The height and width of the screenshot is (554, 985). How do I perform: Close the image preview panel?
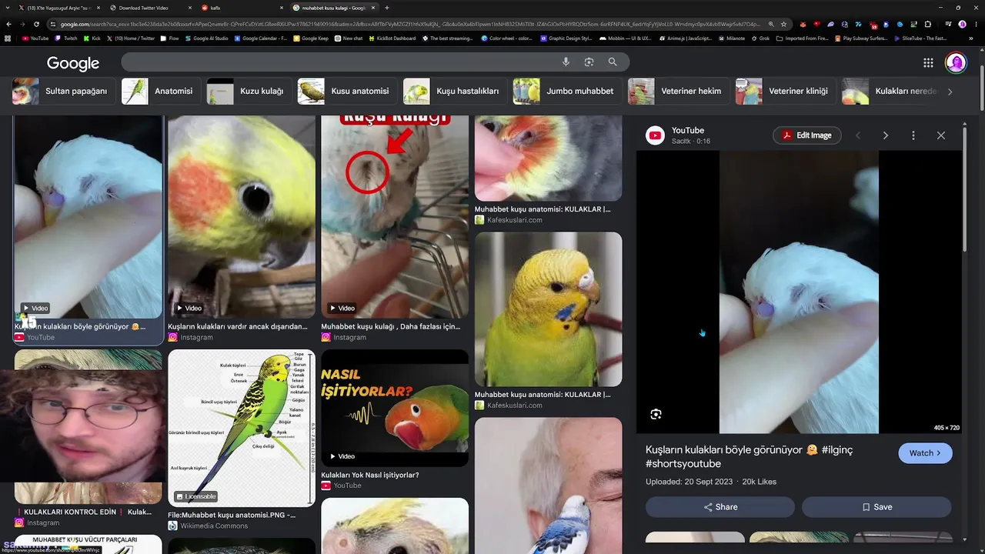pyautogui.click(x=940, y=135)
